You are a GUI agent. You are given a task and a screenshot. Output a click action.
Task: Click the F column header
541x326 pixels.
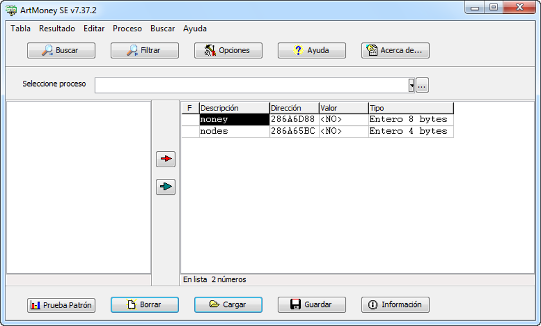pyautogui.click(x=190, y=108)
